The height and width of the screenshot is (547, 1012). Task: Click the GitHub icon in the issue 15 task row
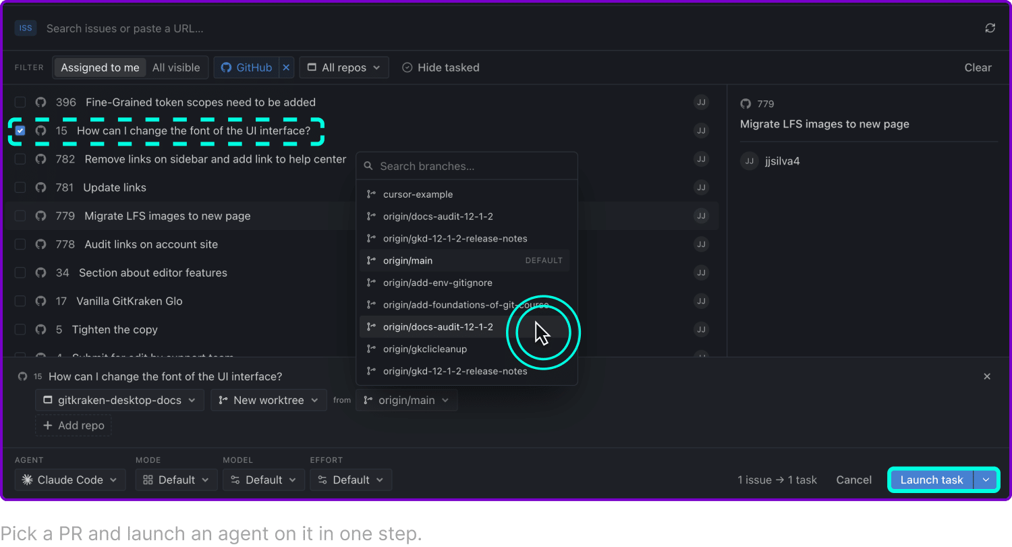tap(23, 376)
